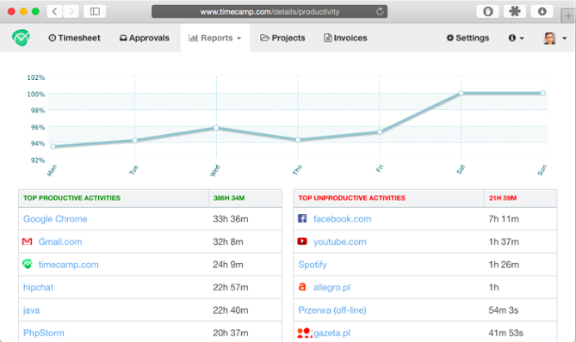Click the 54m 3s Przerwa time
The width and height of the screenshot is (576, 342).
504,310
